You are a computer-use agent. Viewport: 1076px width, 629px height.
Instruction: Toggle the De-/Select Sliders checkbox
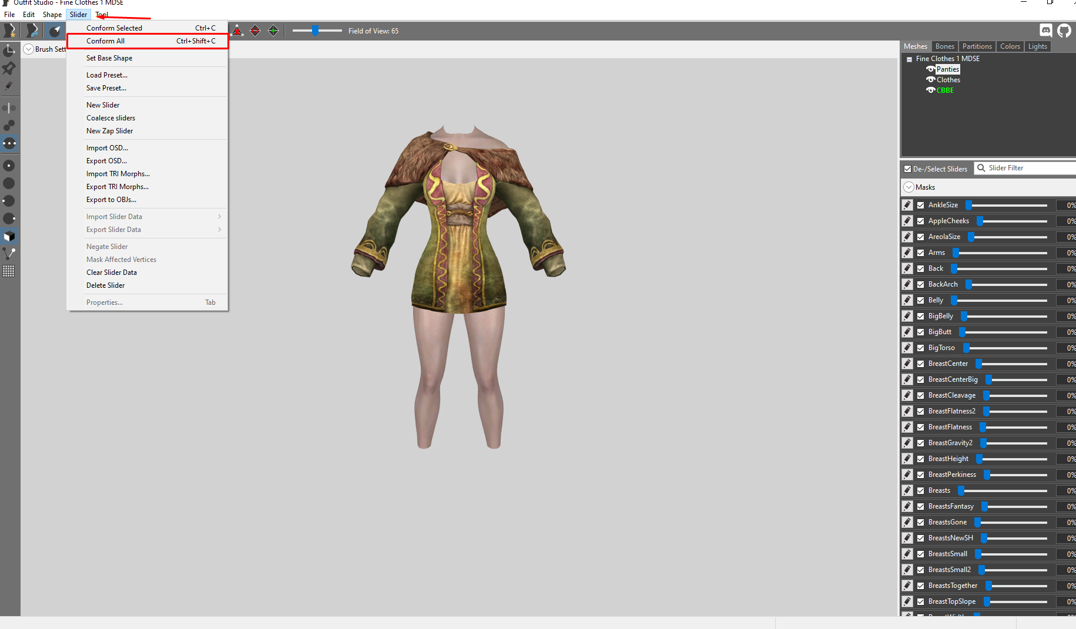(x=907, y=169)
